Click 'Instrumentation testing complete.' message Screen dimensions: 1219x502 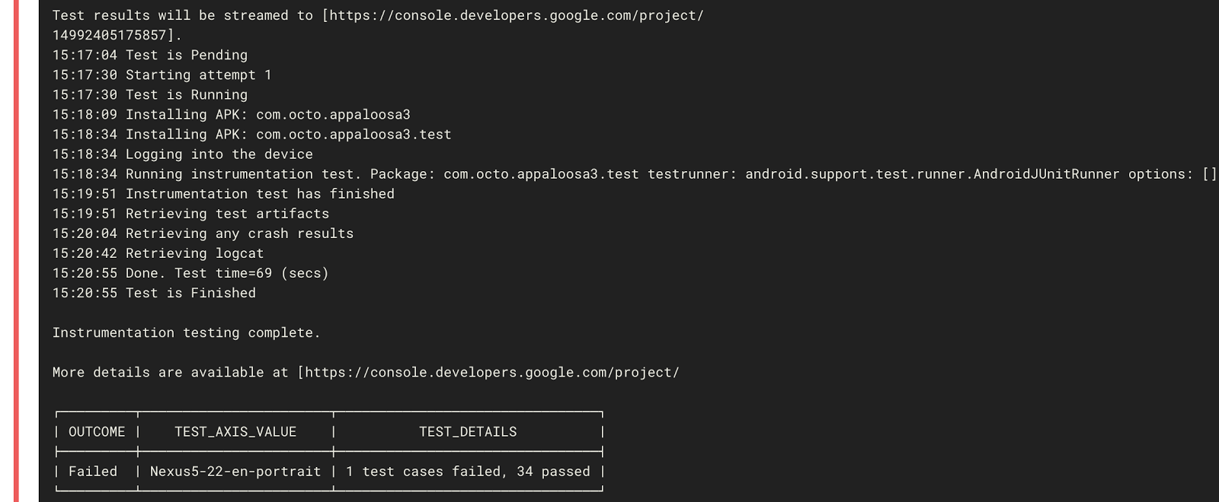[186, 332]
